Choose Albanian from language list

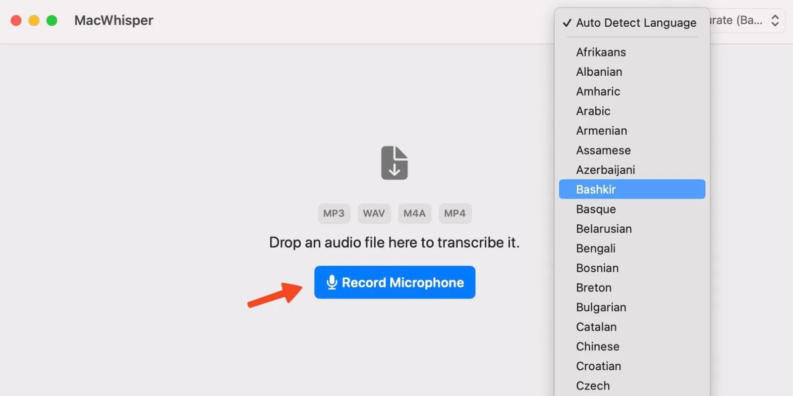tap(632, 72)
